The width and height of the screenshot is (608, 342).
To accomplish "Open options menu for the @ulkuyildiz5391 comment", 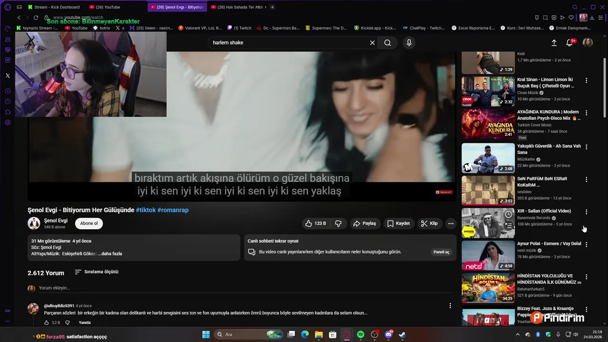I will [450, 306].
